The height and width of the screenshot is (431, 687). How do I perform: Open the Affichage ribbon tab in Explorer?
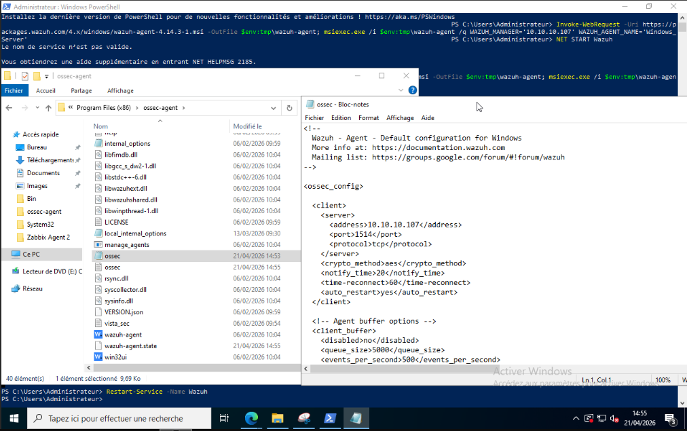[120, 91]
